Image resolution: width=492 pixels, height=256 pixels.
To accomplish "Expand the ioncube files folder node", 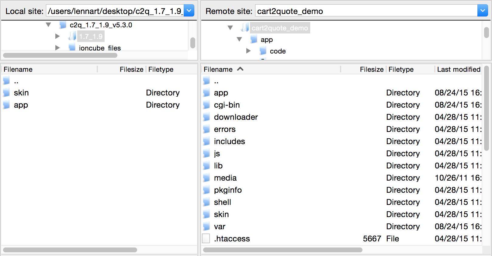I will tap(57, 48).
